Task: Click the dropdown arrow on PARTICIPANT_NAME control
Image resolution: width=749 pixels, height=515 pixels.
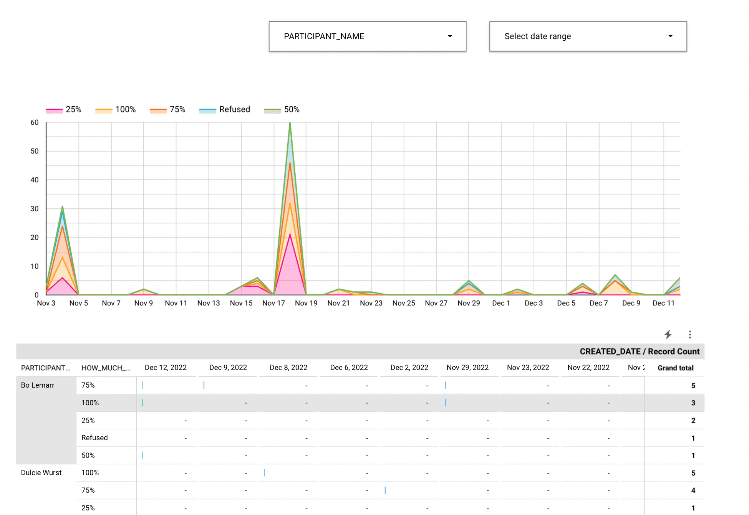Action: click(450, 36)
